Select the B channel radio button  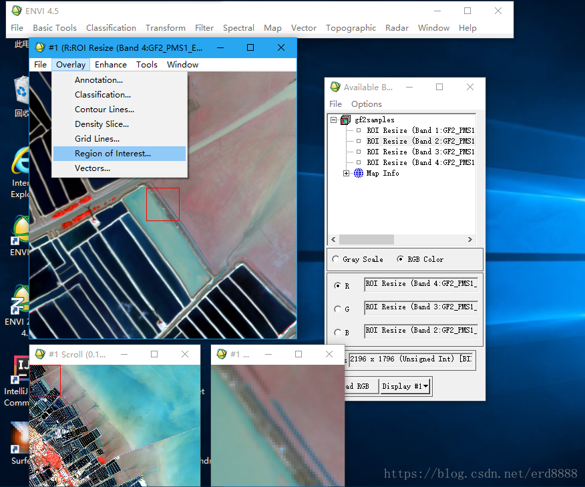coord(338,332)
